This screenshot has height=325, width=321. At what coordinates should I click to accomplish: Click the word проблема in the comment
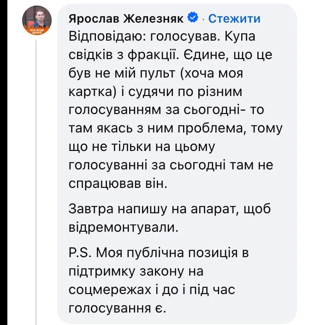click(x=212, y=128)
